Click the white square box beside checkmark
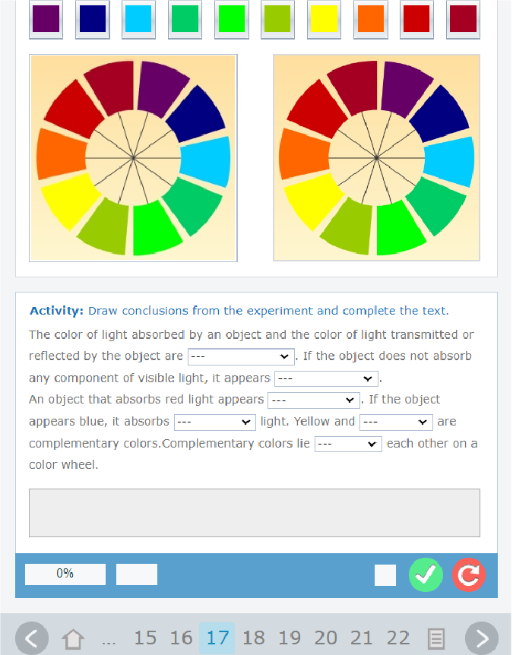Viewport: 513px width, 655px height. [x=385, y=575]
